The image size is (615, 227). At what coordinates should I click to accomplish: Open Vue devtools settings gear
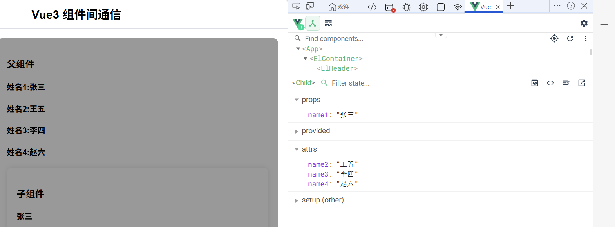click(584, 23)
